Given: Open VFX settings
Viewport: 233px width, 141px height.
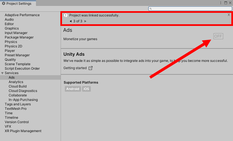Looking at the screenshot, I should [8, 126].
